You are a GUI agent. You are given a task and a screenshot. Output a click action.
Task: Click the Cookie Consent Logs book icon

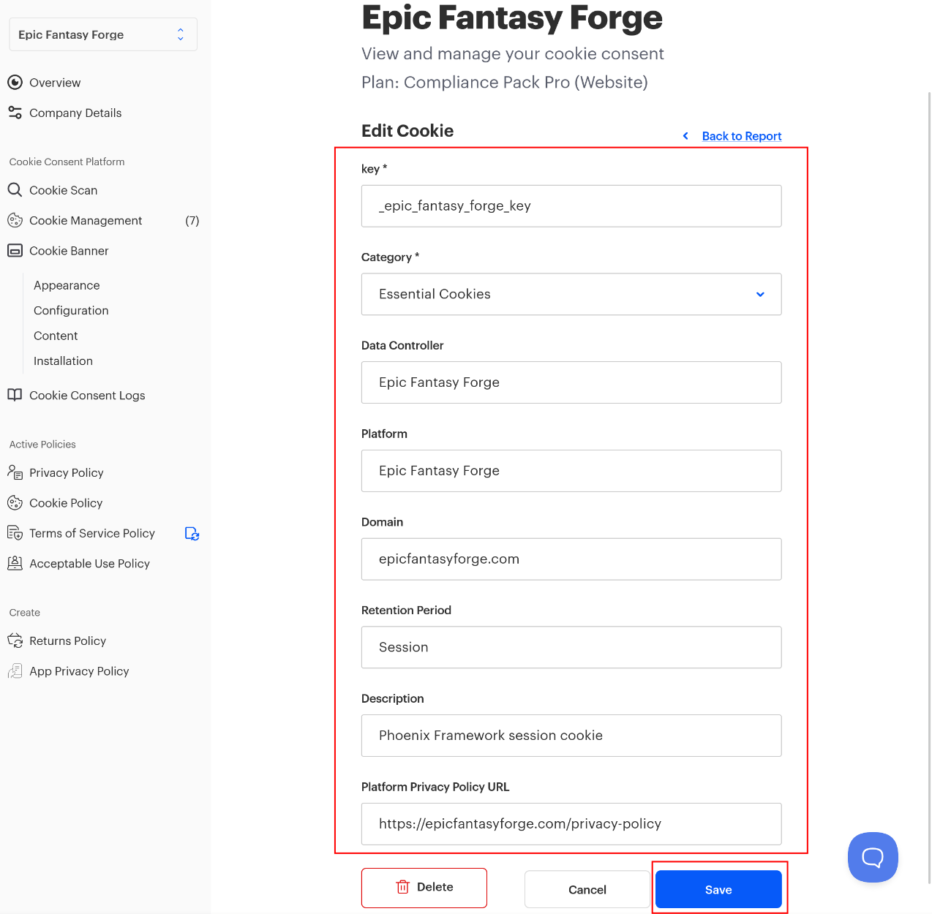[x=15, y=395]
